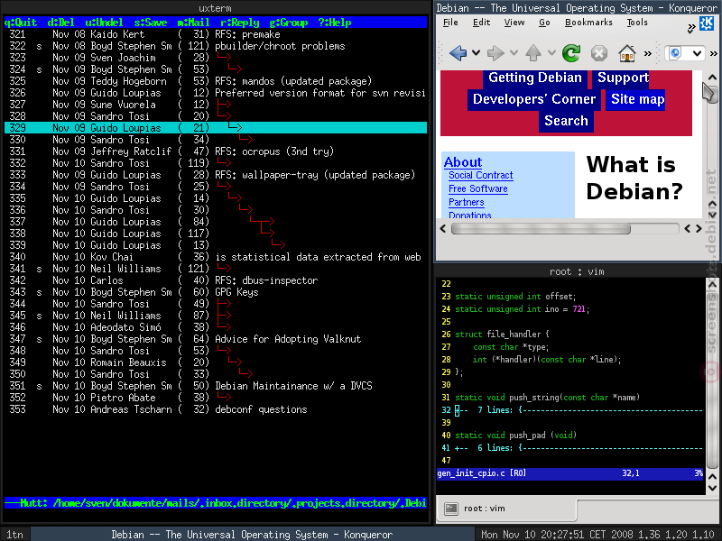Go forward in Konqueror
This screenshot has height=541, width=722.
coord(495,53)
